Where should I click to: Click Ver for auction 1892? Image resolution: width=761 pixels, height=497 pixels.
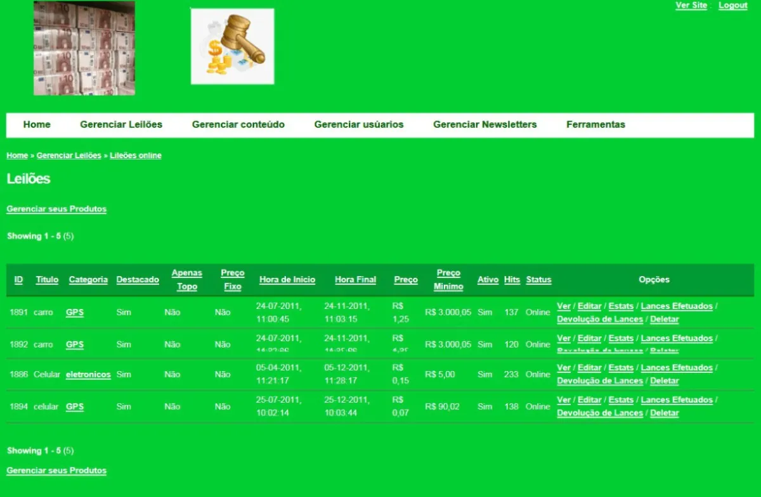(564, 339)
